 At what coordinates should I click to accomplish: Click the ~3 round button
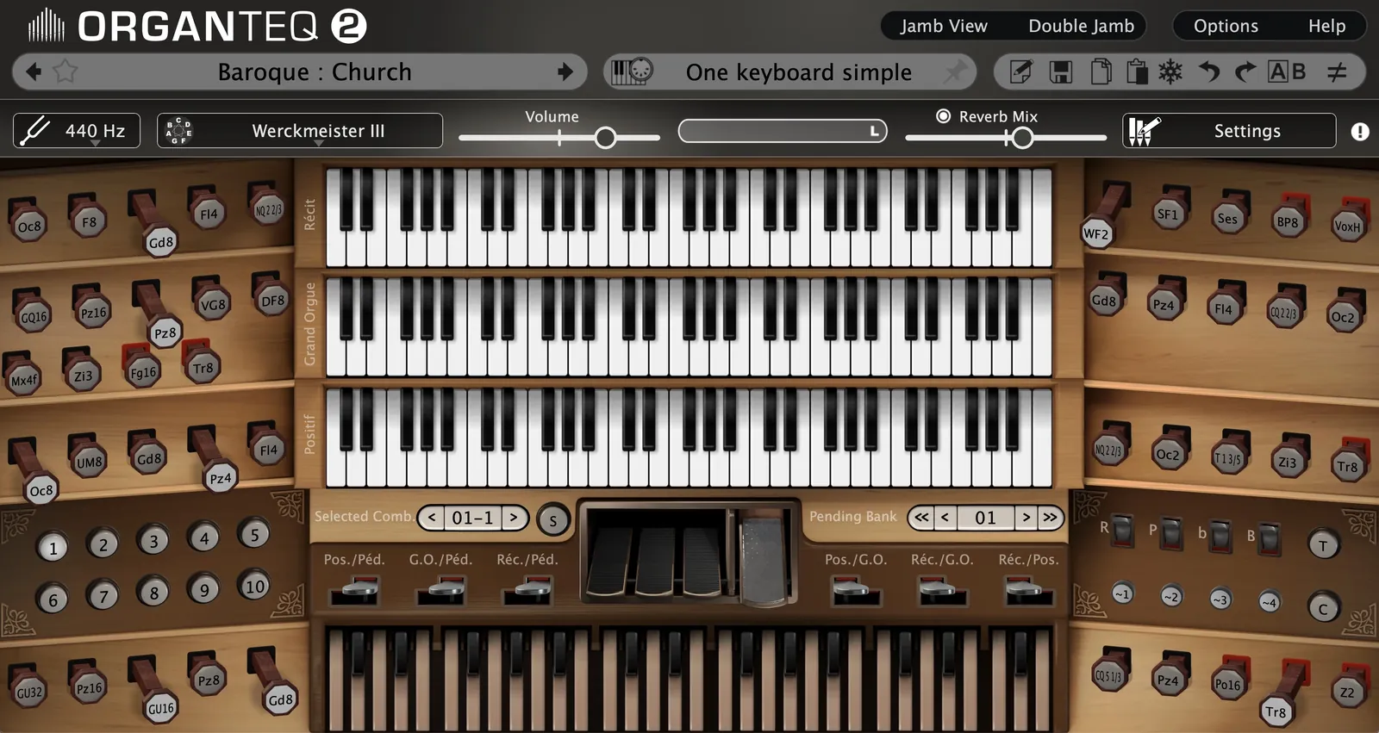click(x=1220, y=599)
